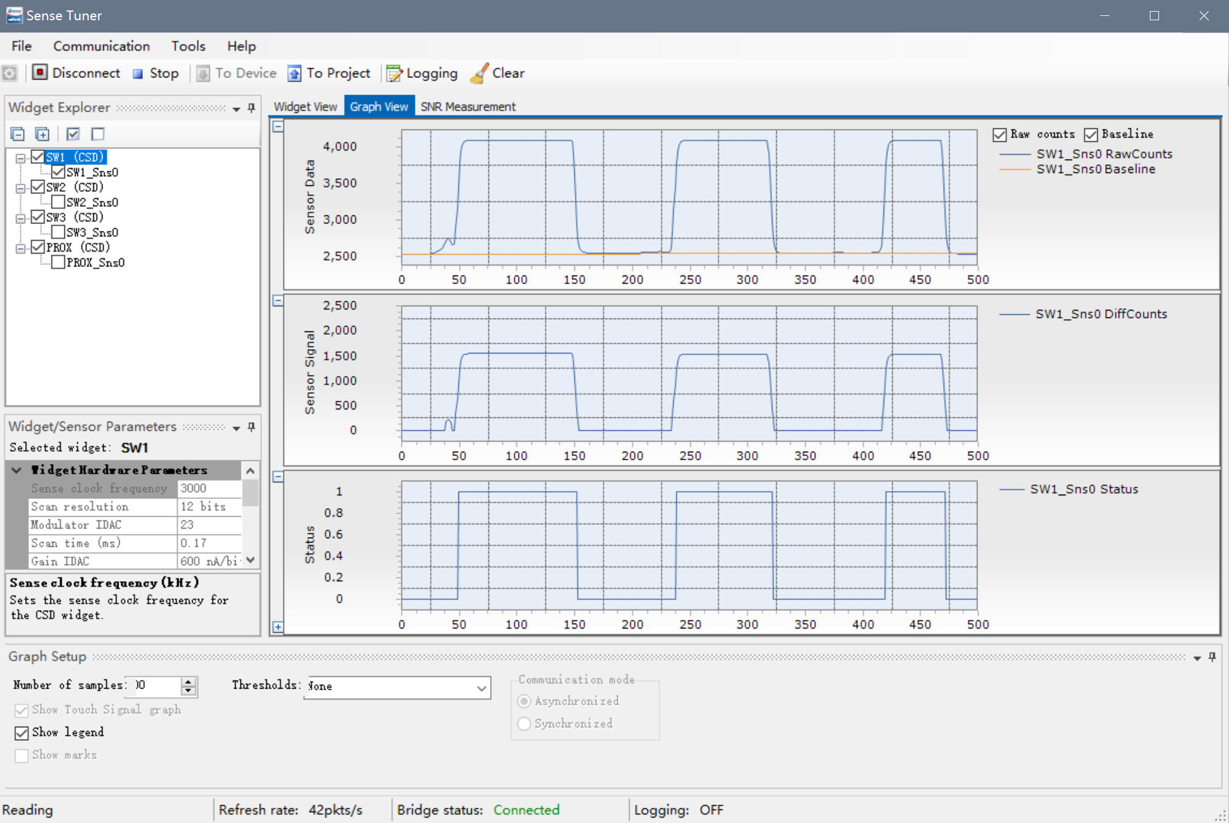Open the Communication menu

click(x=101, y=46)
